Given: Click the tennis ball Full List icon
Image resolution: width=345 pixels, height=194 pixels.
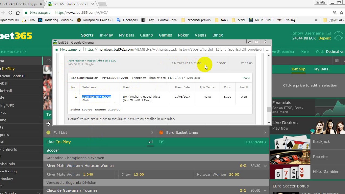Looking at the screenshot, I should pos(48,133).
